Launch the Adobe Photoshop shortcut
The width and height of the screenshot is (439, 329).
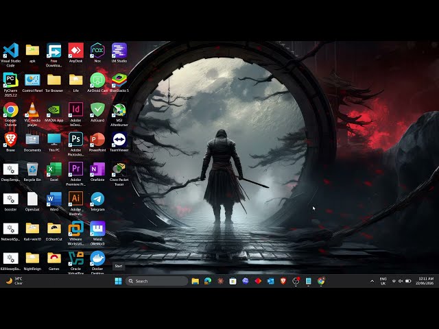coord(75,144)
